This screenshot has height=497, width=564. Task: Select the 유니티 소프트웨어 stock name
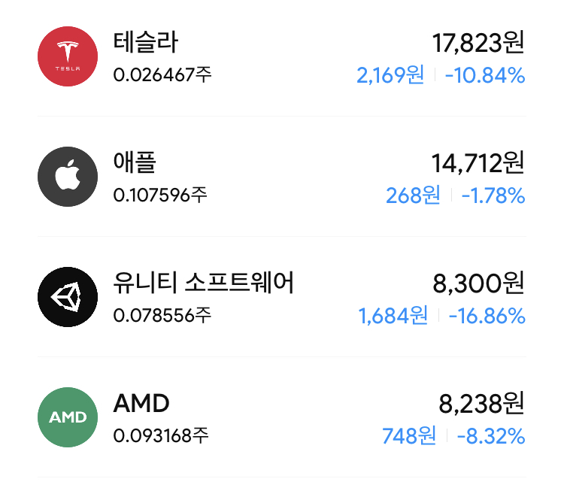click(x=203, y=283)
